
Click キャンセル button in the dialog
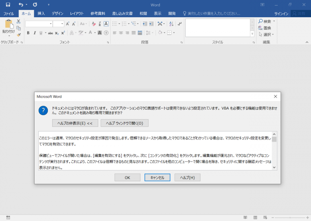[157, 177]
